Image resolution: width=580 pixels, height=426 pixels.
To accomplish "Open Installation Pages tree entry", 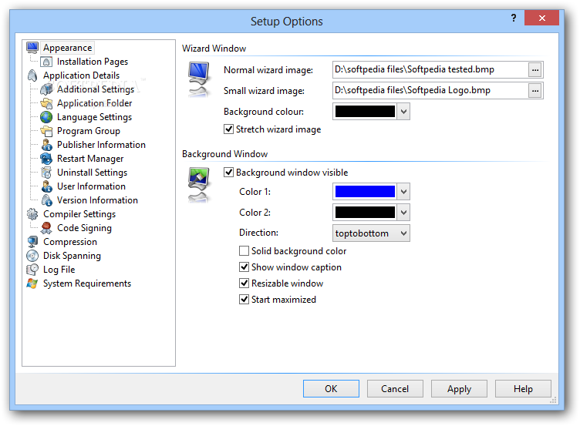I will [93, 62].
